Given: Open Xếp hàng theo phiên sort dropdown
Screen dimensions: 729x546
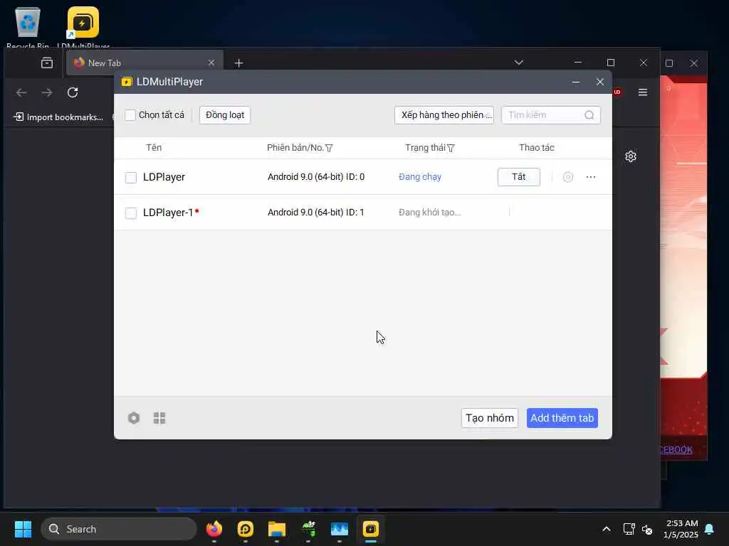Looking at the screenshot, I should click(444, 115).
